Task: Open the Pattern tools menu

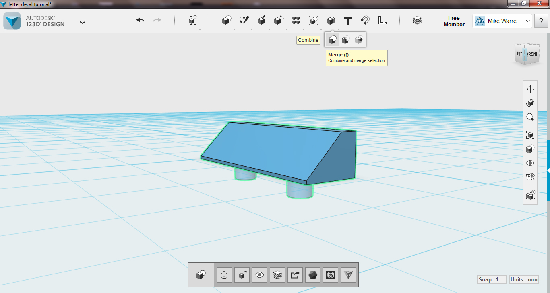Action: pos(296,20)
